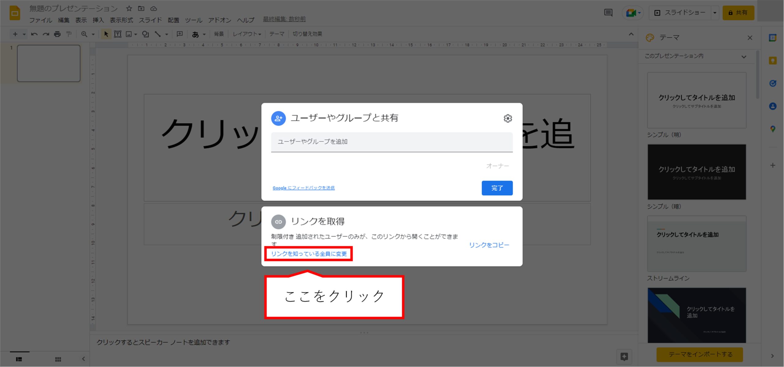Choose the select cursor tool

pyautogui.click(x=106, y=34)
